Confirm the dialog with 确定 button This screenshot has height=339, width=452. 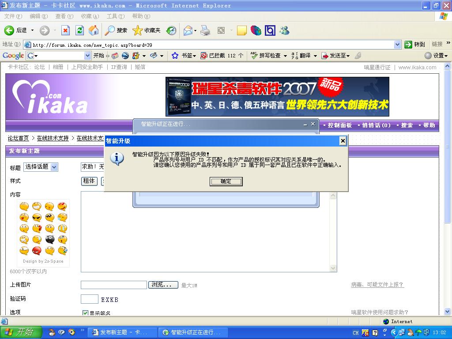coord(226,181)
